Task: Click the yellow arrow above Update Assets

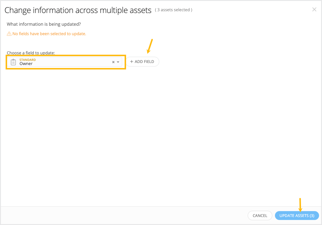Action: coord(300,205)
